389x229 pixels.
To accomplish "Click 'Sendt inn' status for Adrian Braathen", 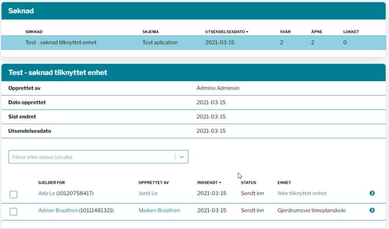I will pyautogui.click(x=253, y=210).
